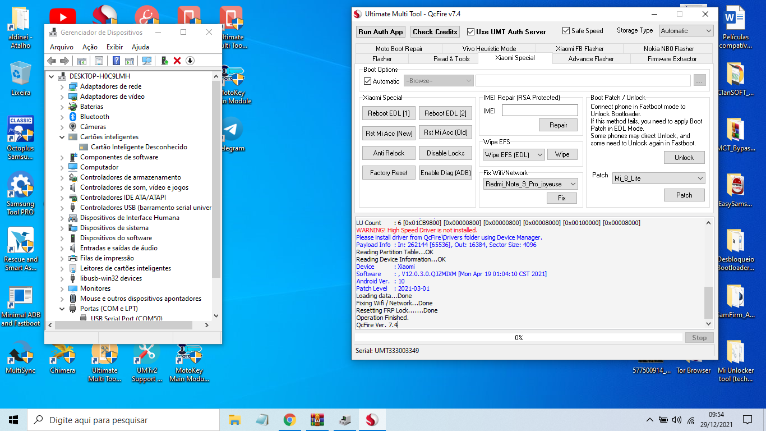Click the log panel vertical scrollbar thumb
The width and height of the screenshot is (766, 431).
pyautogui.click(x=708, y=302)
